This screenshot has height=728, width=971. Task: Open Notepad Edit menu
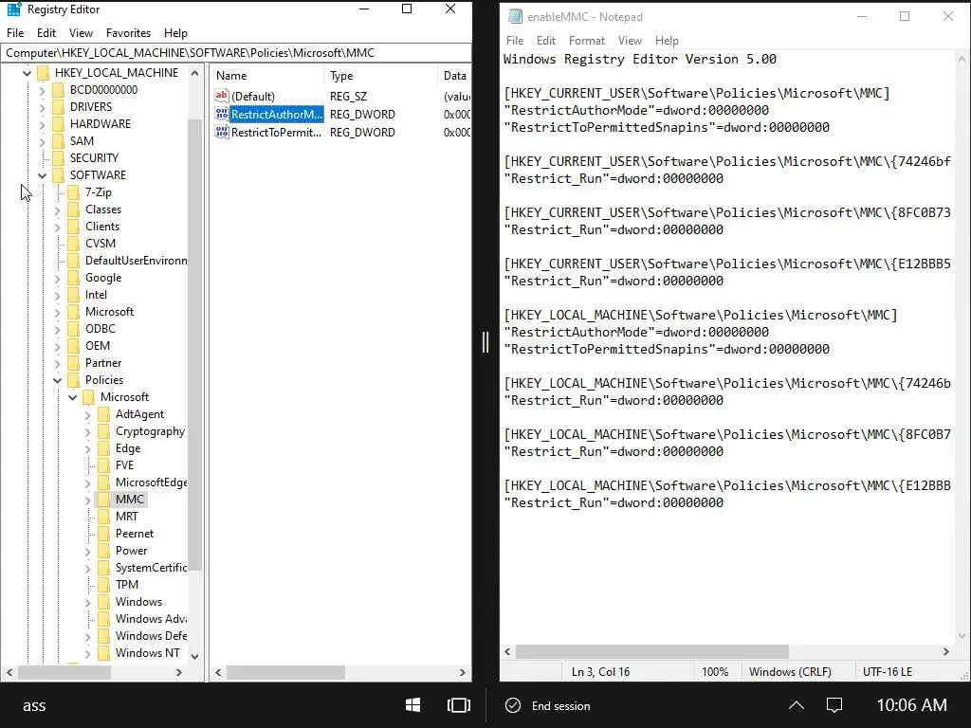pyautogui.click(x=545, y=40)
